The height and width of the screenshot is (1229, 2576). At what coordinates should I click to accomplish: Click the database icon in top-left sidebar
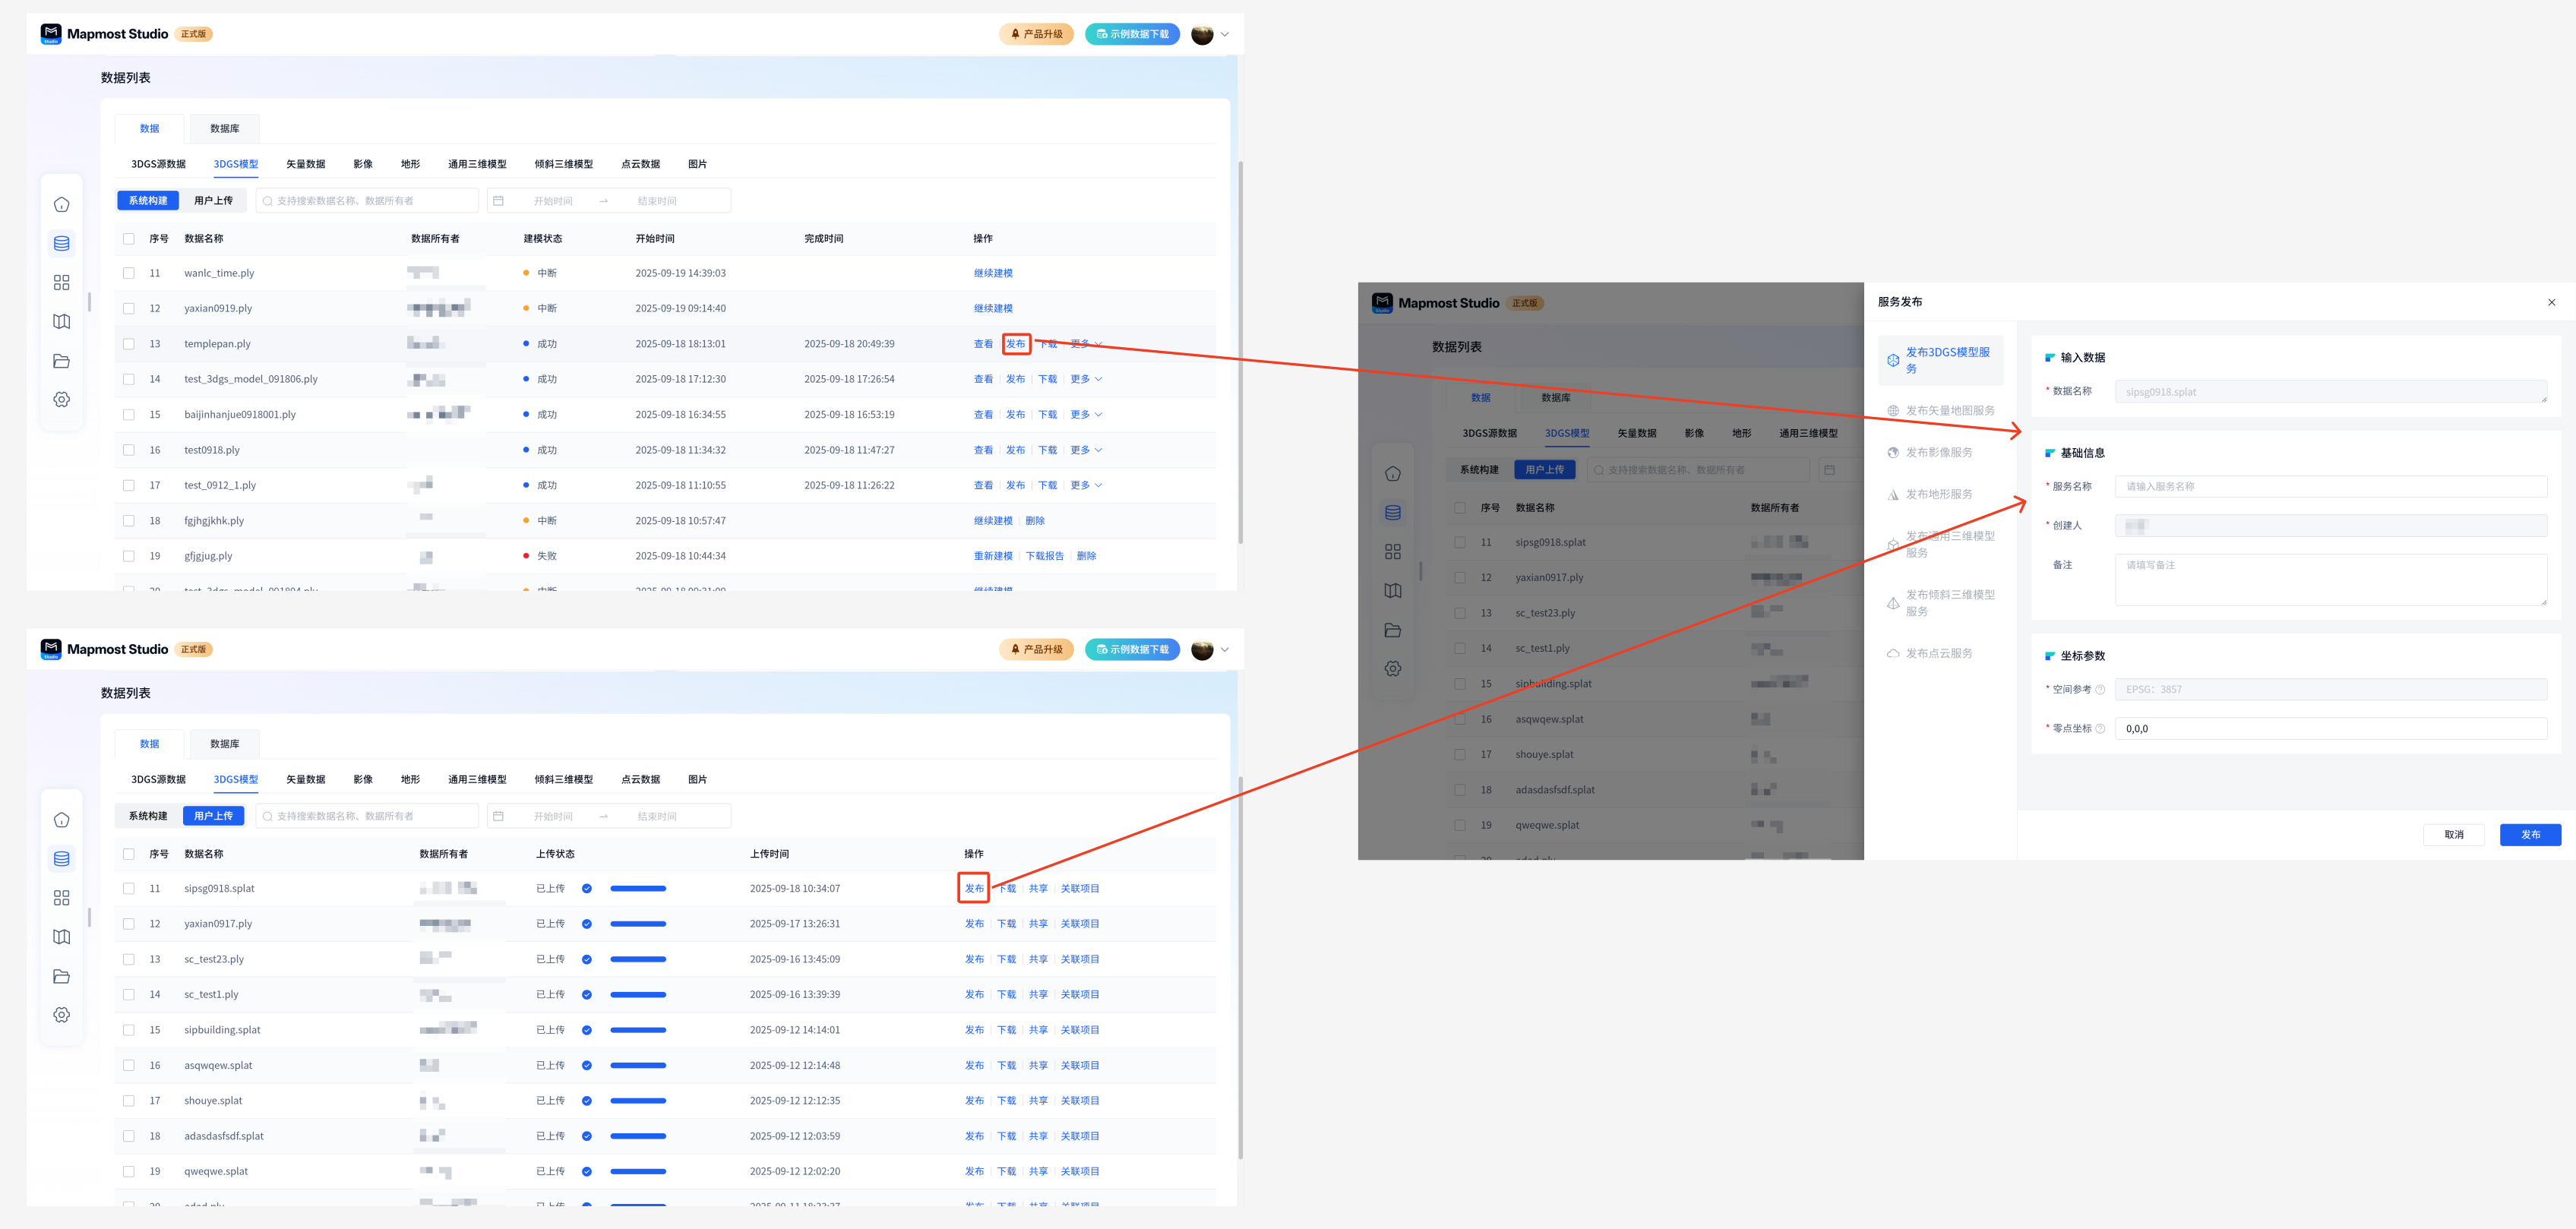(61, 243)
